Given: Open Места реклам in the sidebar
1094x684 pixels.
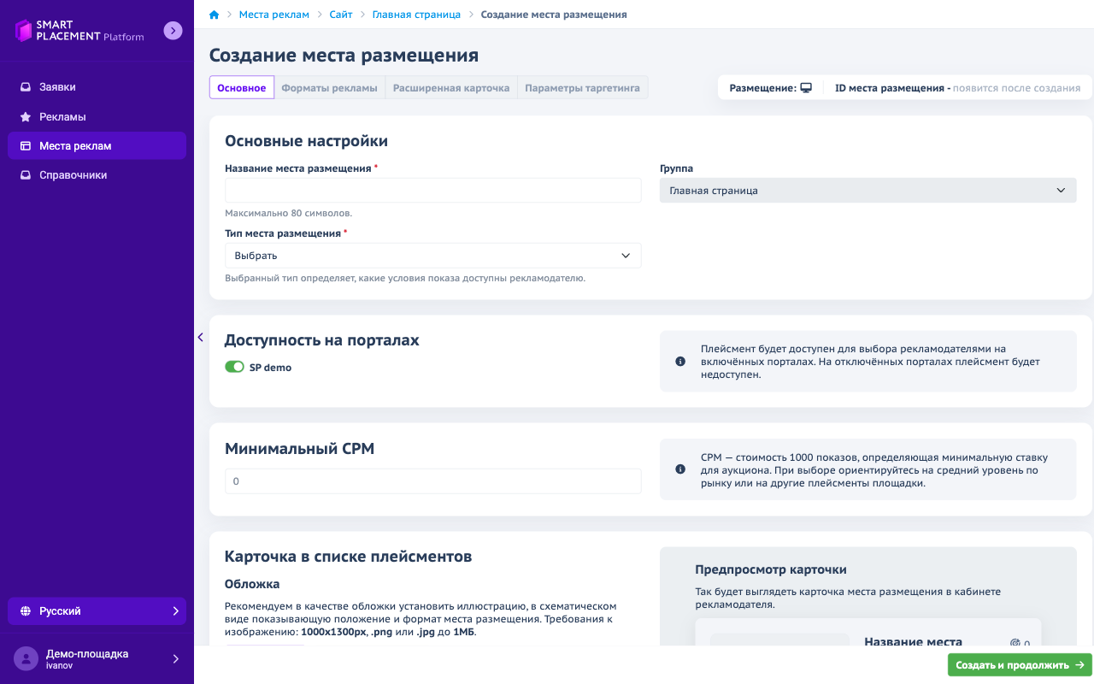Looking at the screenshot, I should tap(97, 146).
